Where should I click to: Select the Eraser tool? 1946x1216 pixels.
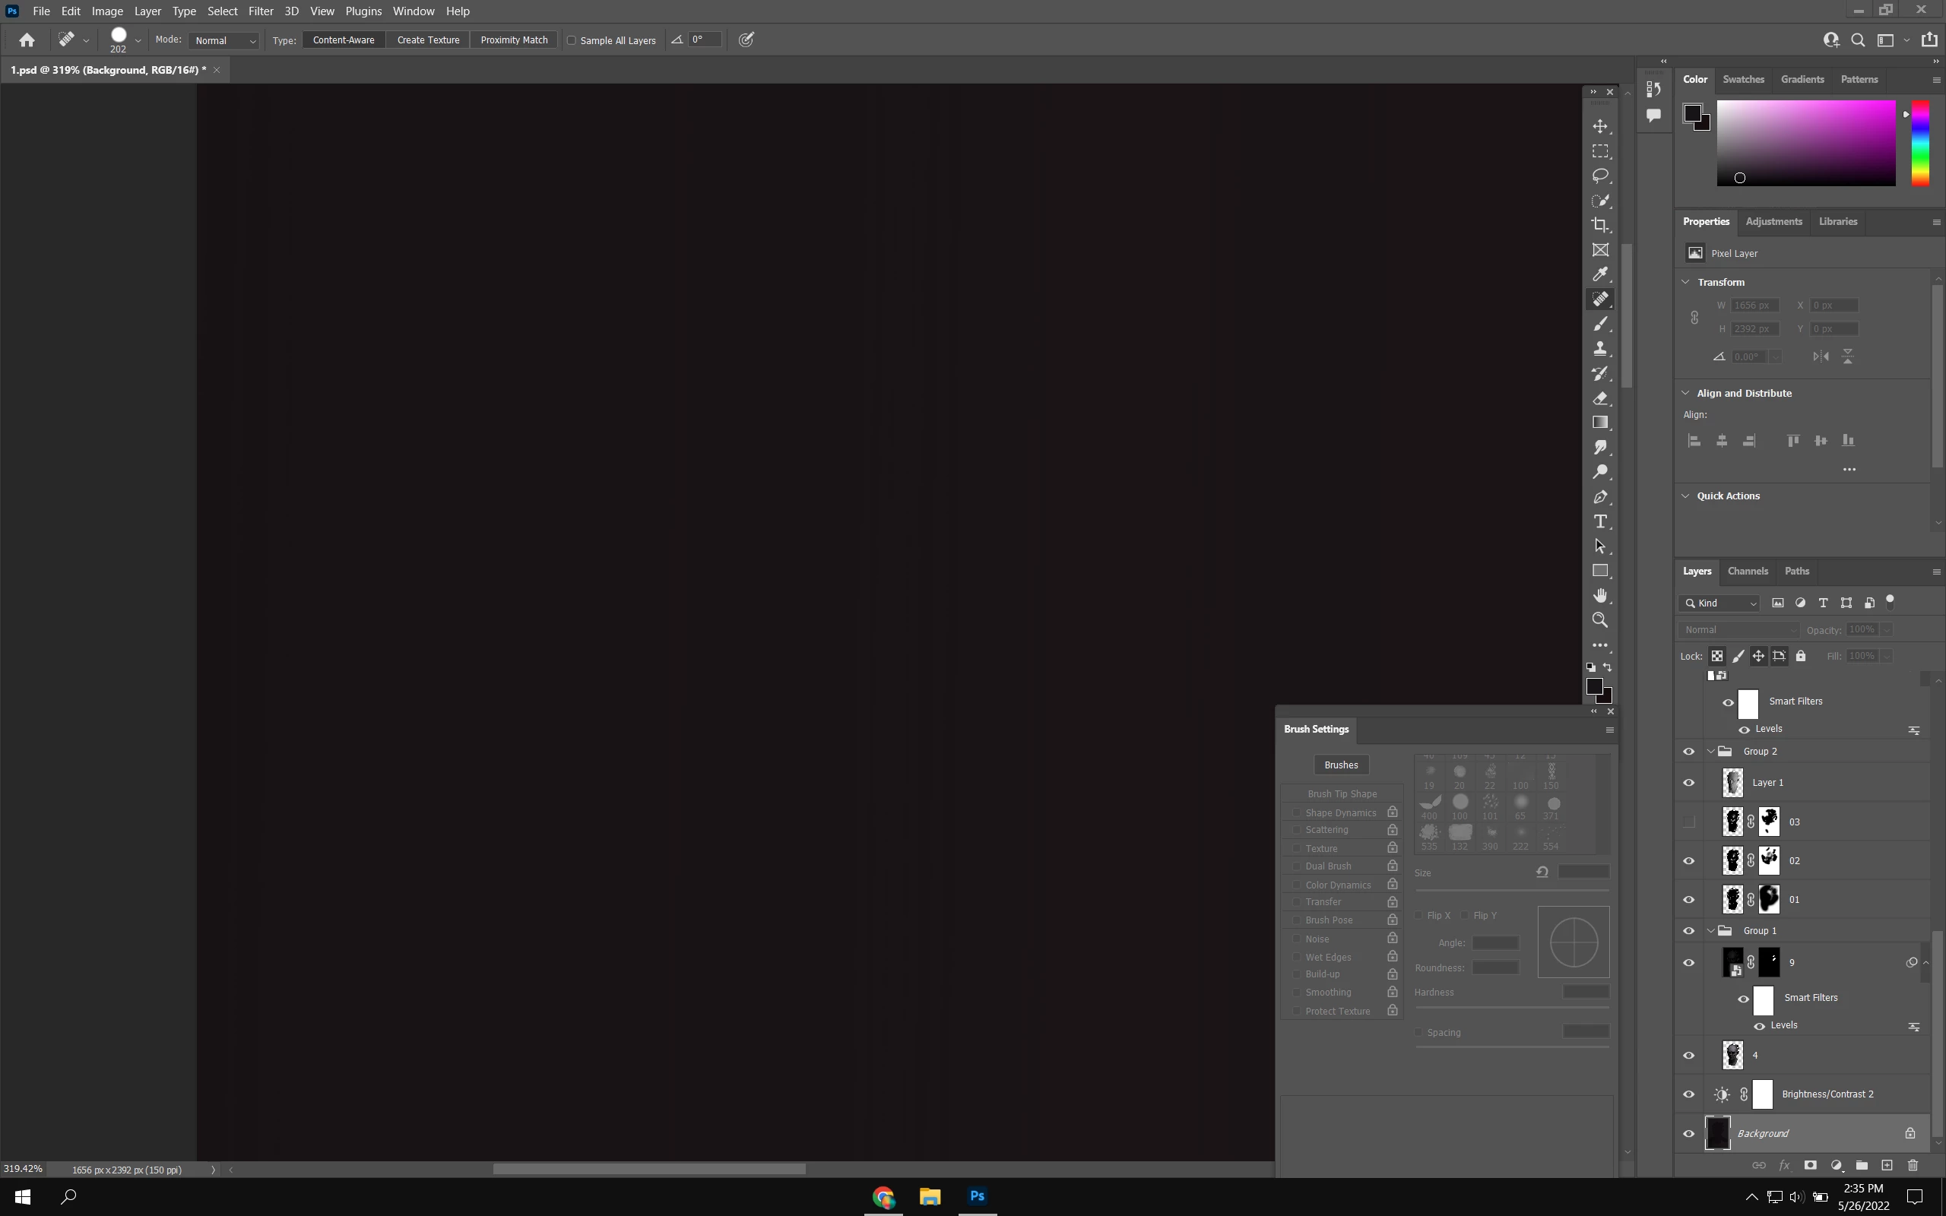tap(1600, 398)
